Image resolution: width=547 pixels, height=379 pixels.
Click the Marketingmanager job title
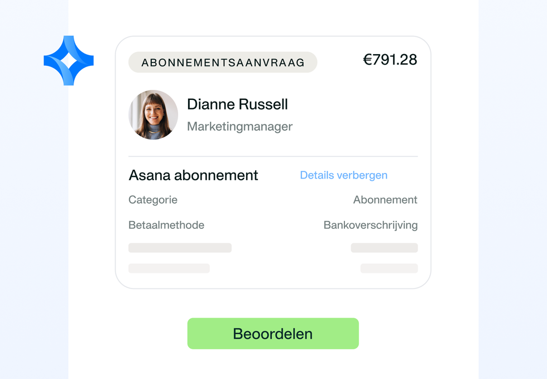tap(239, 126)
